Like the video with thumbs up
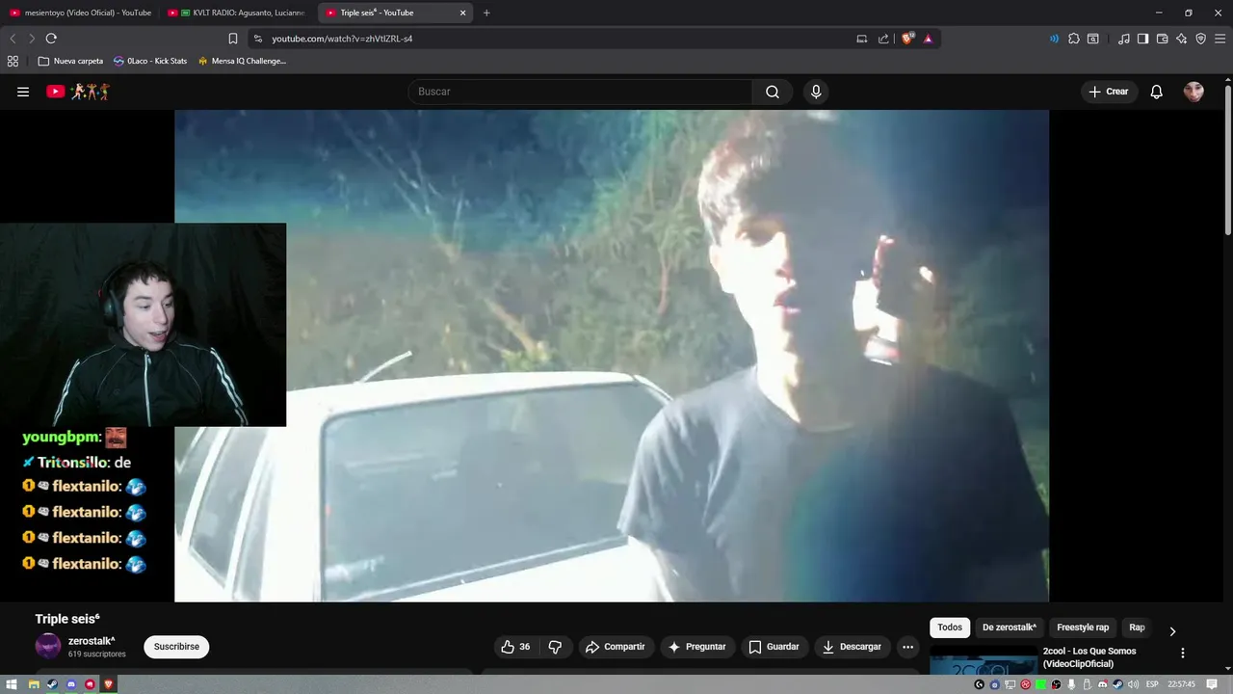1233x694 pixels. click(x=515, y=647)
